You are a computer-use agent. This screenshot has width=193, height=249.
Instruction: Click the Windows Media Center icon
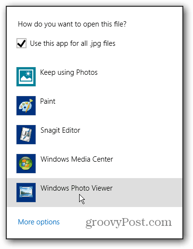(x=26, y=164)
